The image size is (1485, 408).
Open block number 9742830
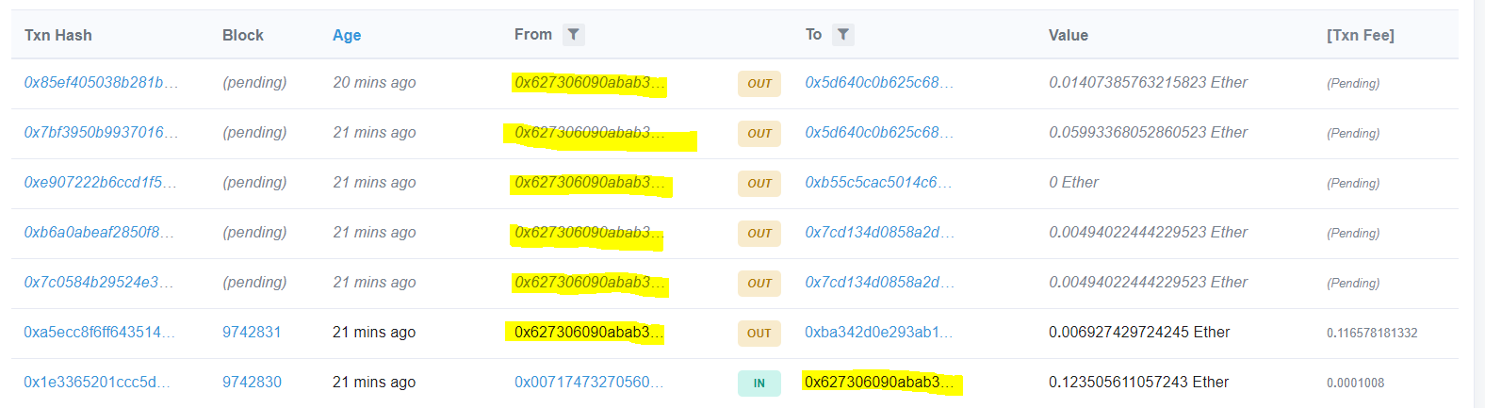252,383
